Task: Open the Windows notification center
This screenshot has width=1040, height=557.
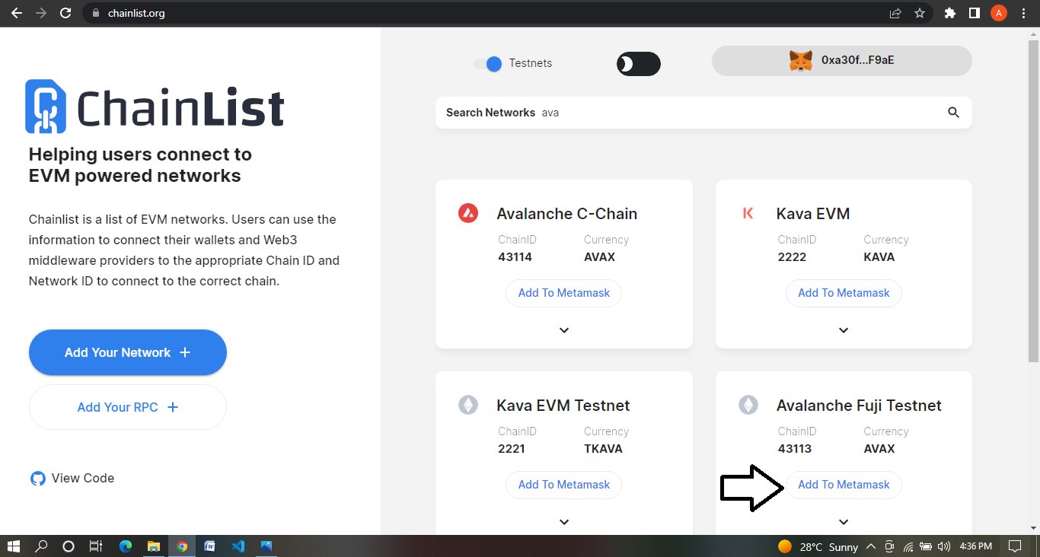Action: coord(1014,546)
